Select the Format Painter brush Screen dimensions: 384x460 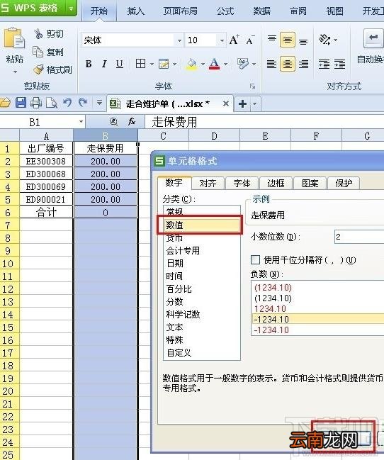pos(38,69)
